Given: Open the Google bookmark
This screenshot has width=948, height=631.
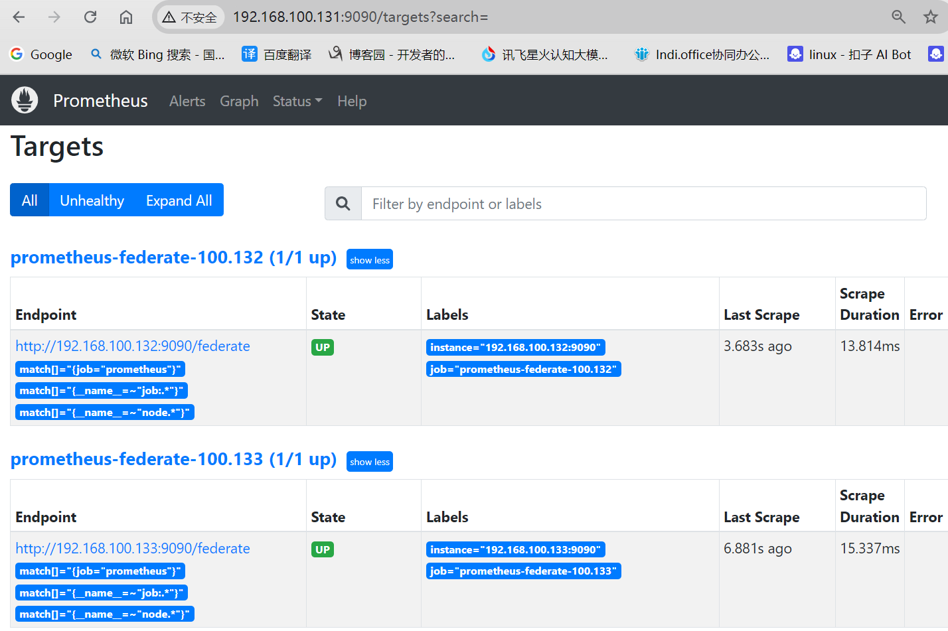Looking at the screenshot, I should coord(41,54).
